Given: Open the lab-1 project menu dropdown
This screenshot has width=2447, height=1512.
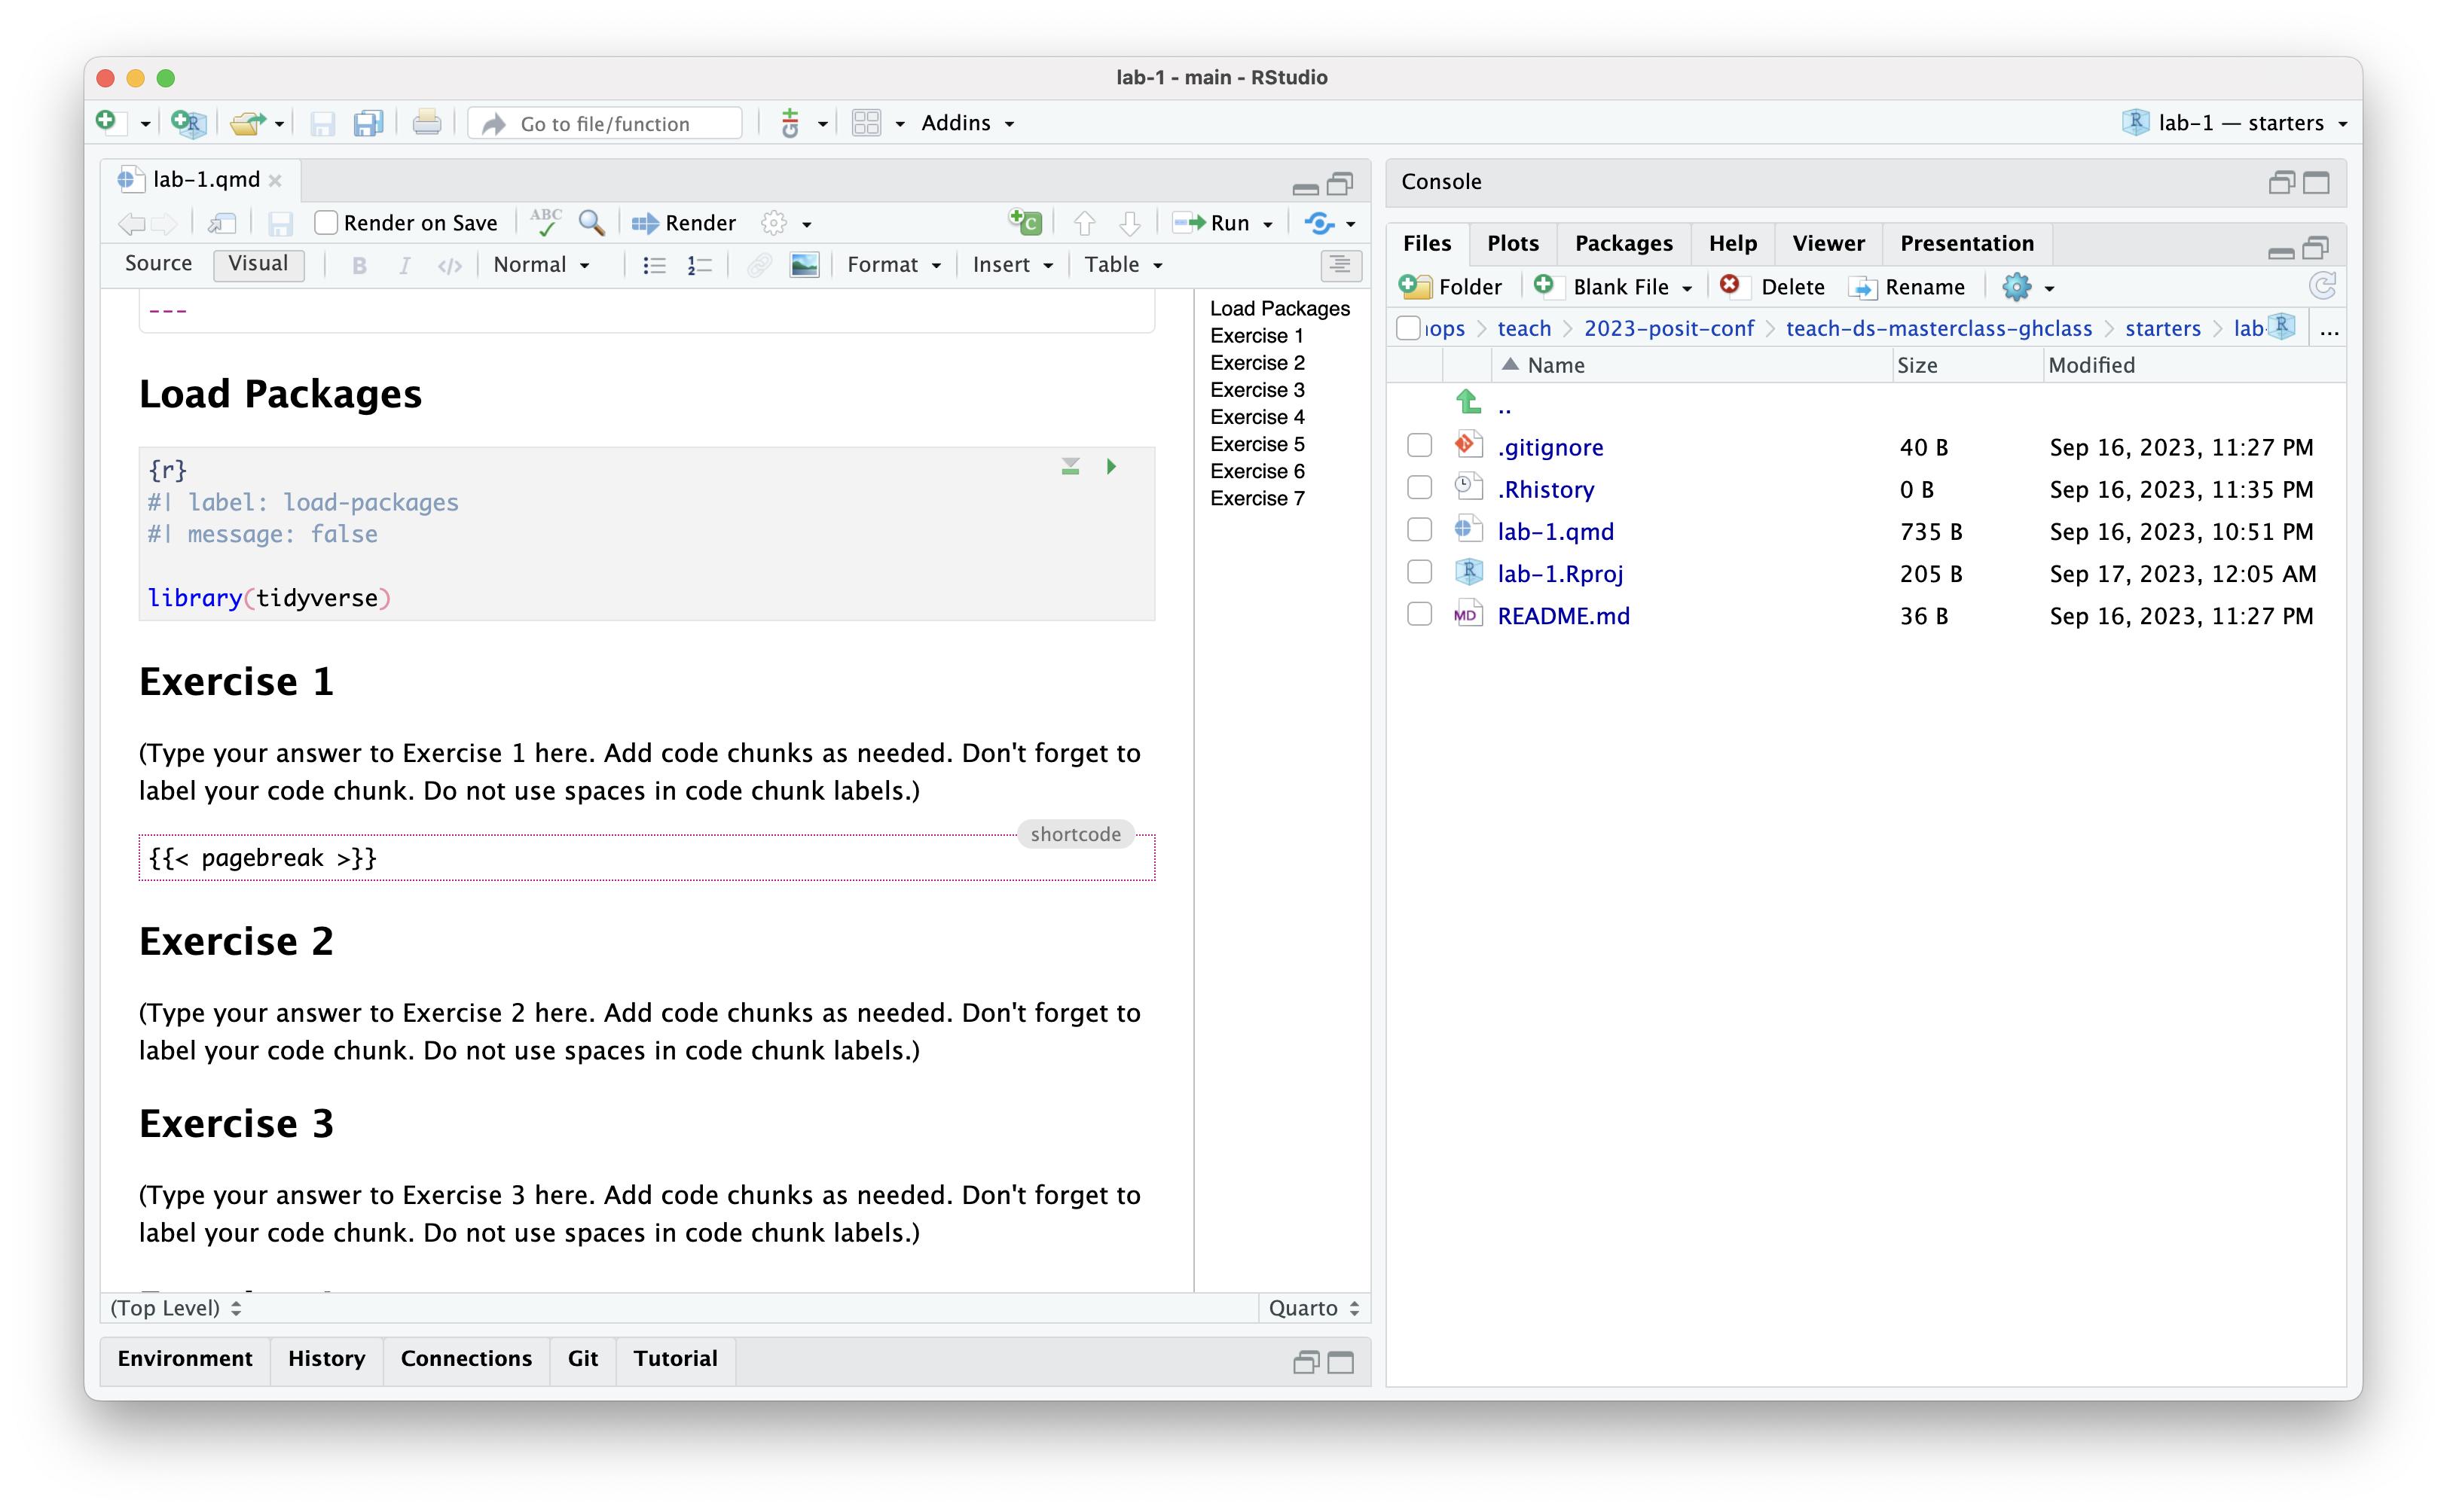Looking at the screenshot, I should [x=2235, y=123].
